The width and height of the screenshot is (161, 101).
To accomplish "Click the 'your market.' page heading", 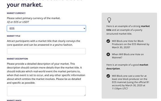I will pos(25,5).
